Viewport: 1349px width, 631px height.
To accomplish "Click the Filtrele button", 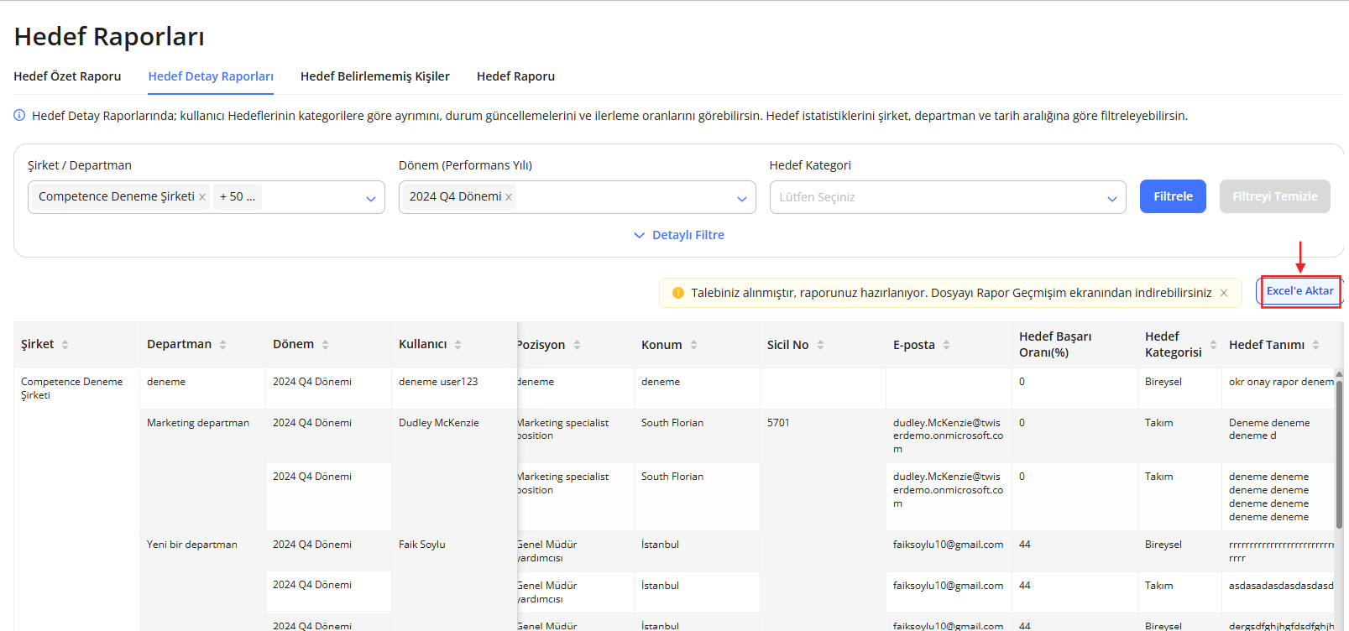I will (x=1173, y=196).
